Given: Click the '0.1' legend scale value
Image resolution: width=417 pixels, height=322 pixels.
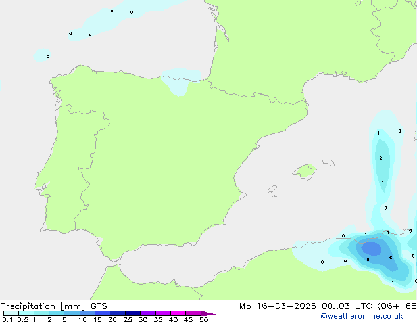Looking at the screenshot, I should (7, 319).
